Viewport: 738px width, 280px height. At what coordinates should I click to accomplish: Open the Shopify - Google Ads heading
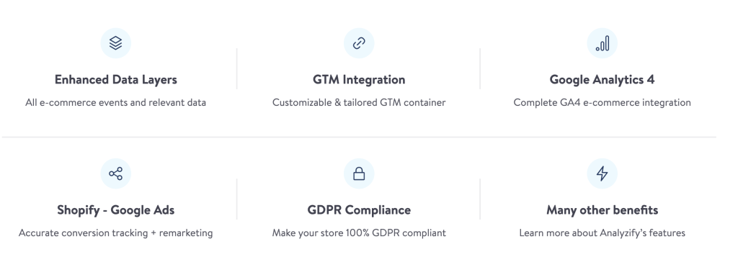pos(116,210)
